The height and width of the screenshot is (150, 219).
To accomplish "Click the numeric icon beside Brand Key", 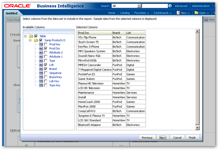I will point(41,77).
